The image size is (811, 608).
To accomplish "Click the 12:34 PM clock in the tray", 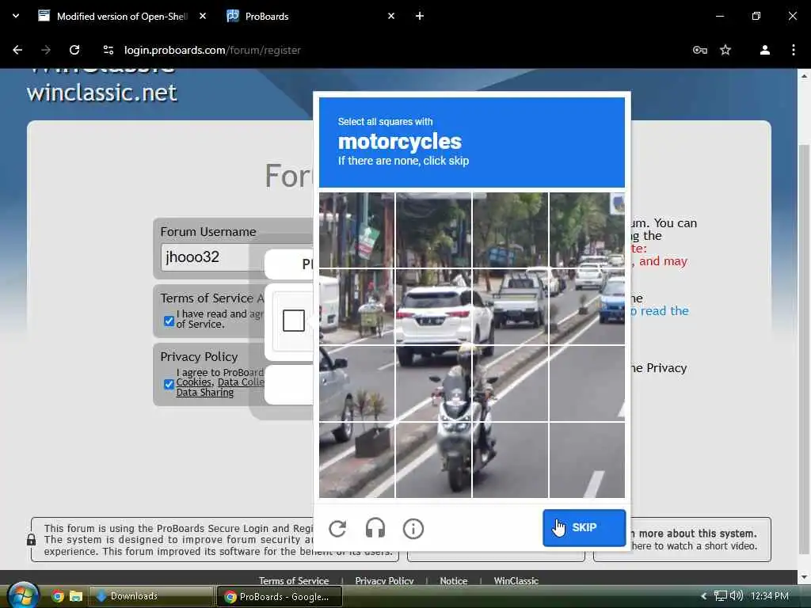I will pos(770,595).
